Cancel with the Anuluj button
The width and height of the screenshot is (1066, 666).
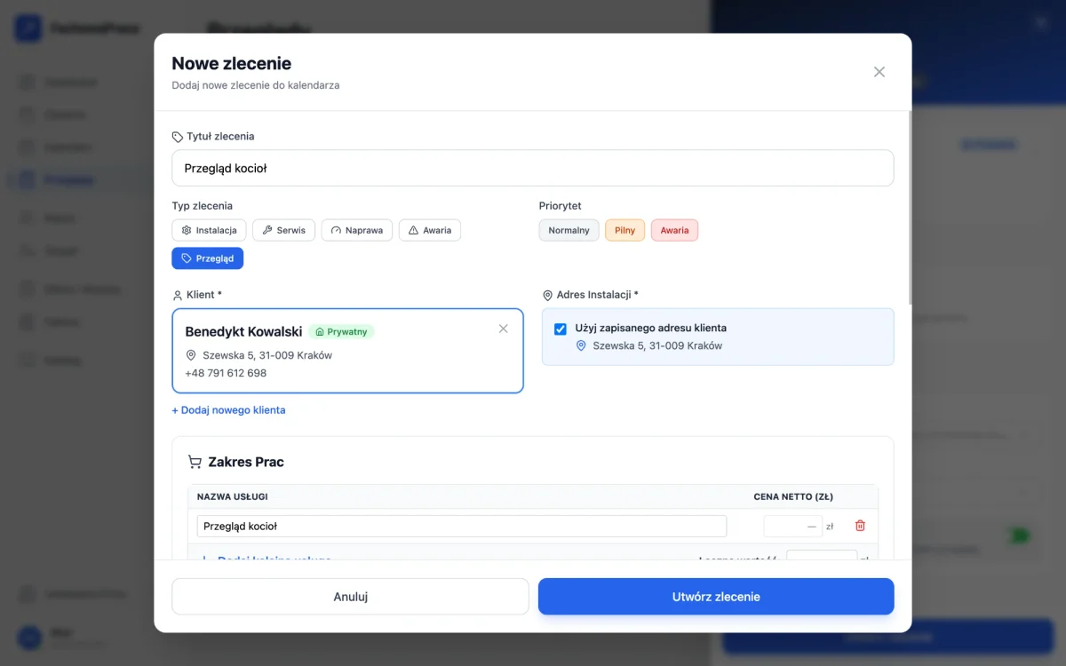click(350, 597)
